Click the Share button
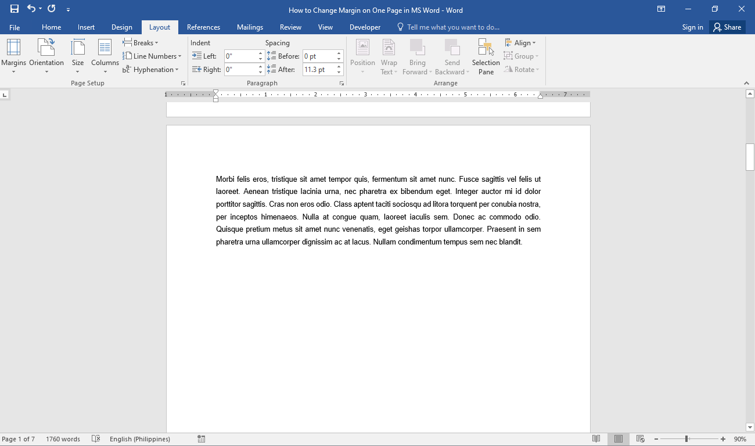The width and height of the screenshot is (755, 446). point(727,27)
